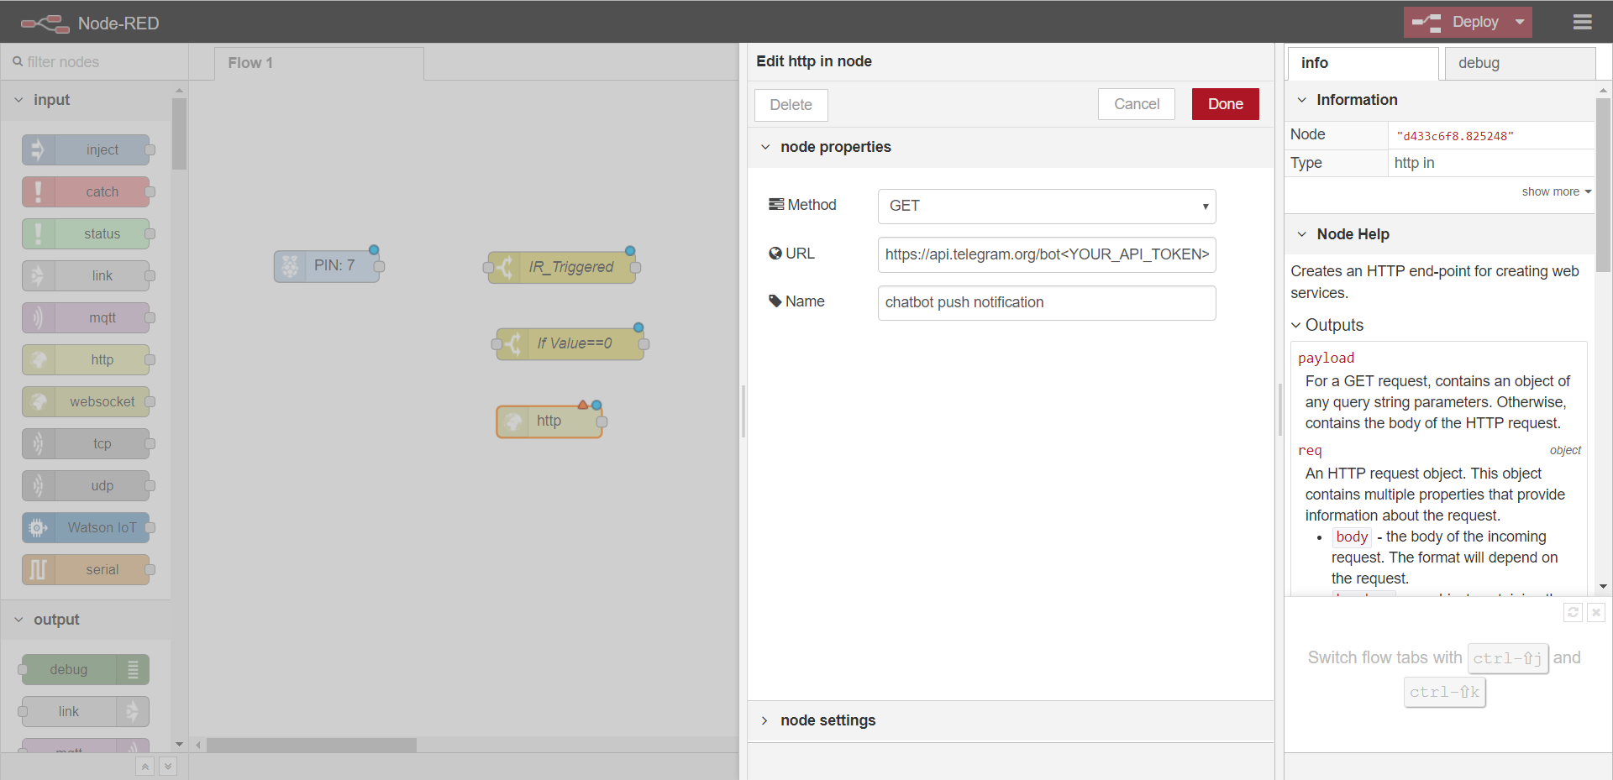
Task: Click the globe icon on canvas http node
Action: tap(513, 421)
